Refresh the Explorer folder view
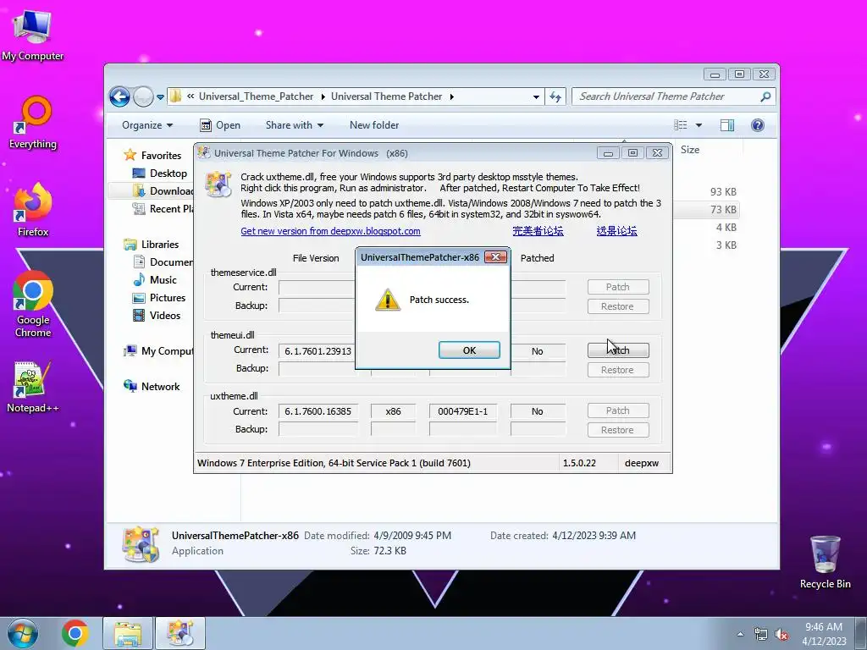This screenshot has height=650, width=867. click(555, 96)
